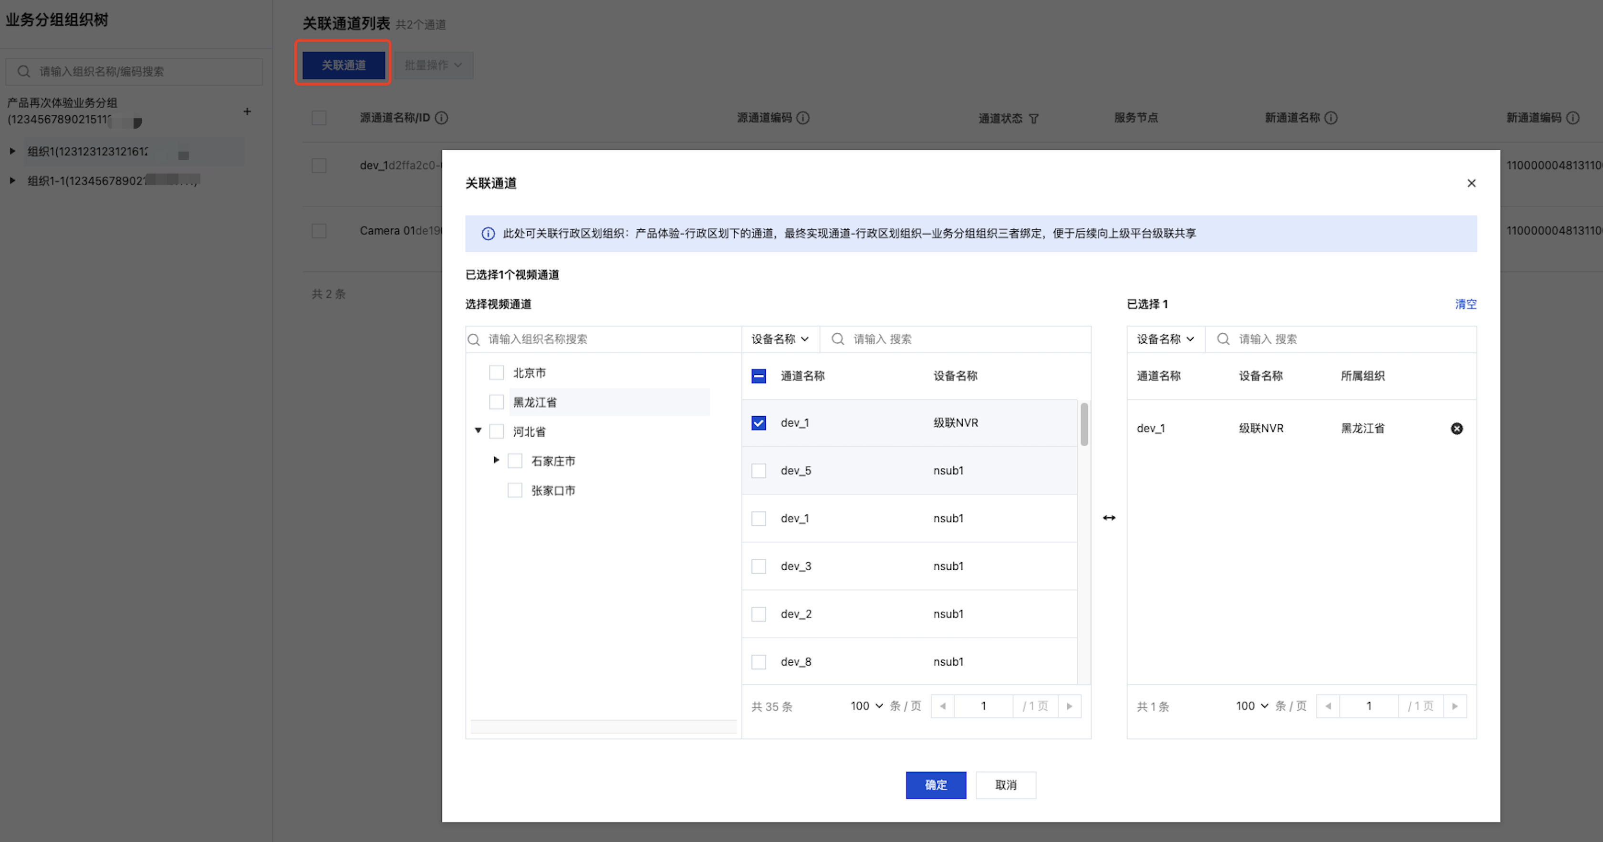Click page number field in selected list
Viewport: 1603px width, 842px height.
pyautogui.click(x=1368, y=706)
